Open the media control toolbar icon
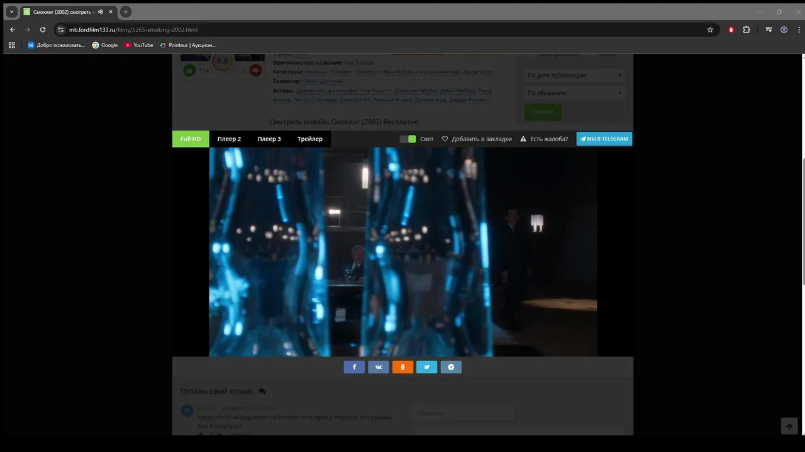The height and width of the screenshot is (452, 805). (769, 30)
